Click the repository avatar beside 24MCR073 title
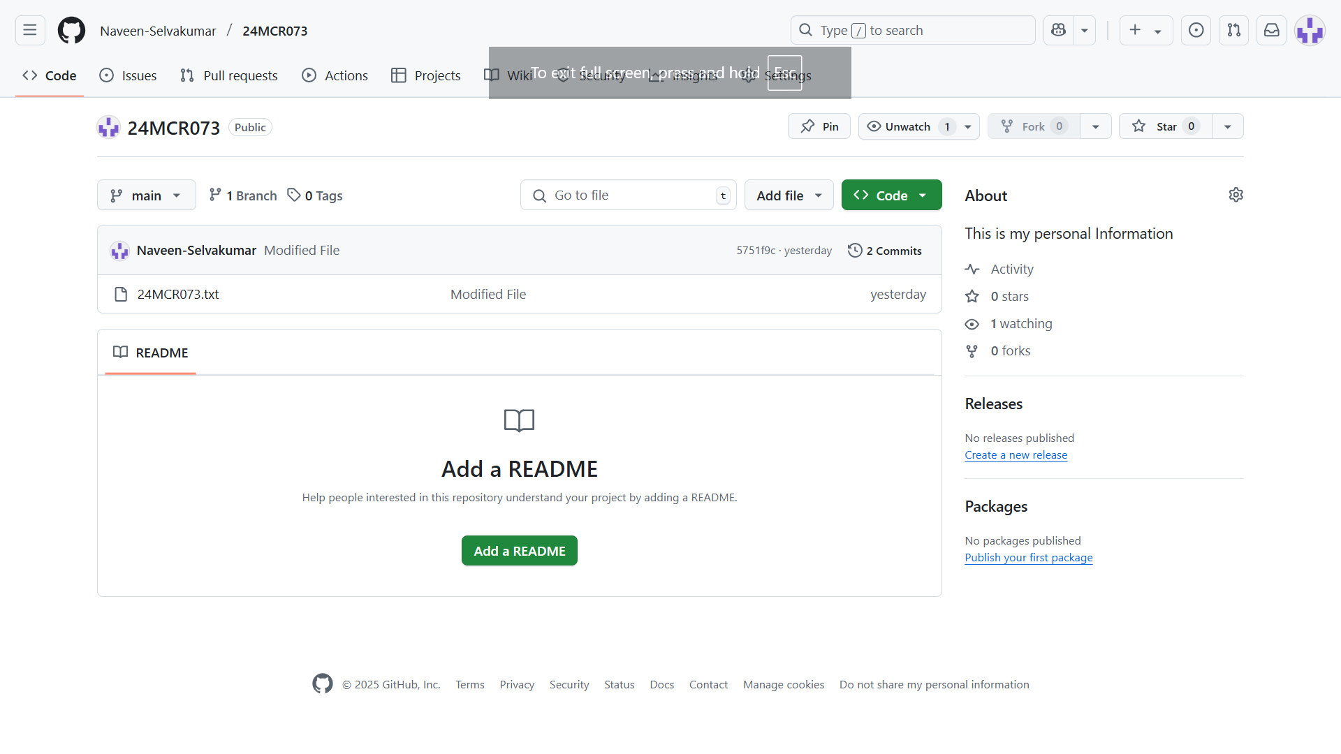Image resolution: width=1341 pixels, height=754 pixels. tap(108, 127)
